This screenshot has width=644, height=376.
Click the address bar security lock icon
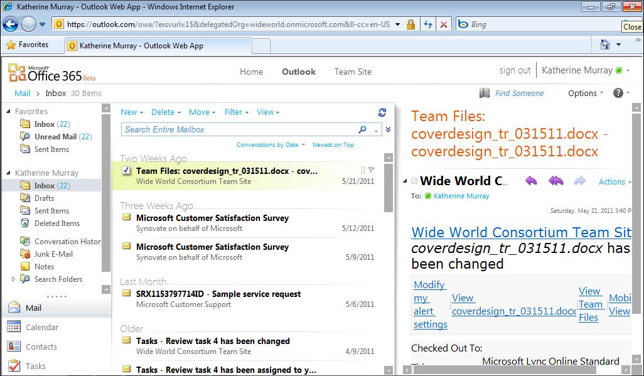pos(411,24)
